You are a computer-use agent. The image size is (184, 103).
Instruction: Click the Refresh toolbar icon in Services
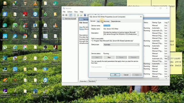[78, 15]
